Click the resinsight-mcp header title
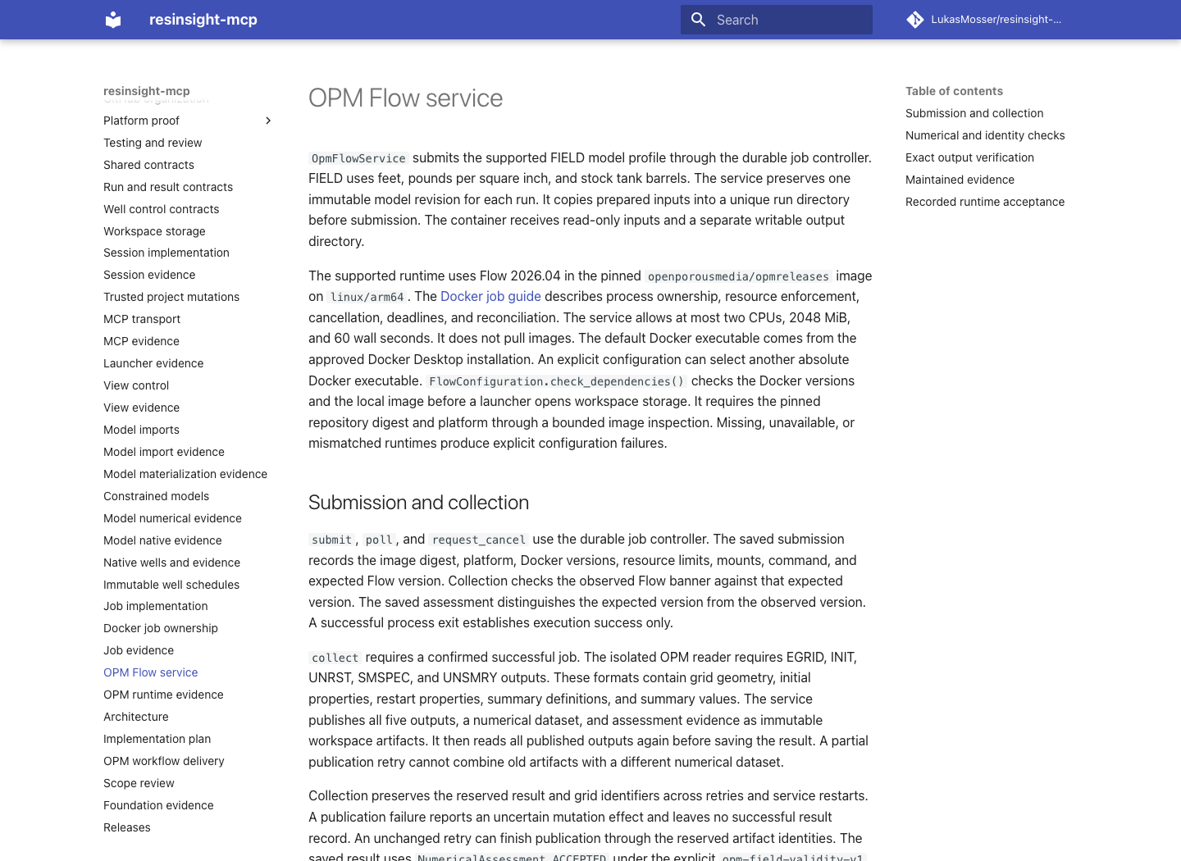Screen dimensions: 1181x861 tap(203, 20)
